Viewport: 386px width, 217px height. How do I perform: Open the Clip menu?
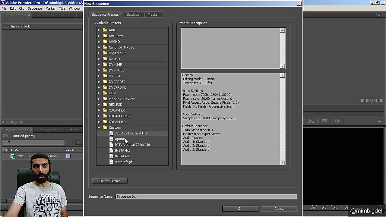coord(21,8)
